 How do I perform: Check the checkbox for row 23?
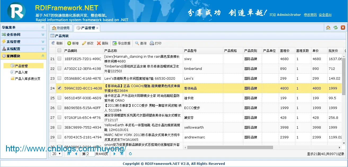[x=59, y=78]
